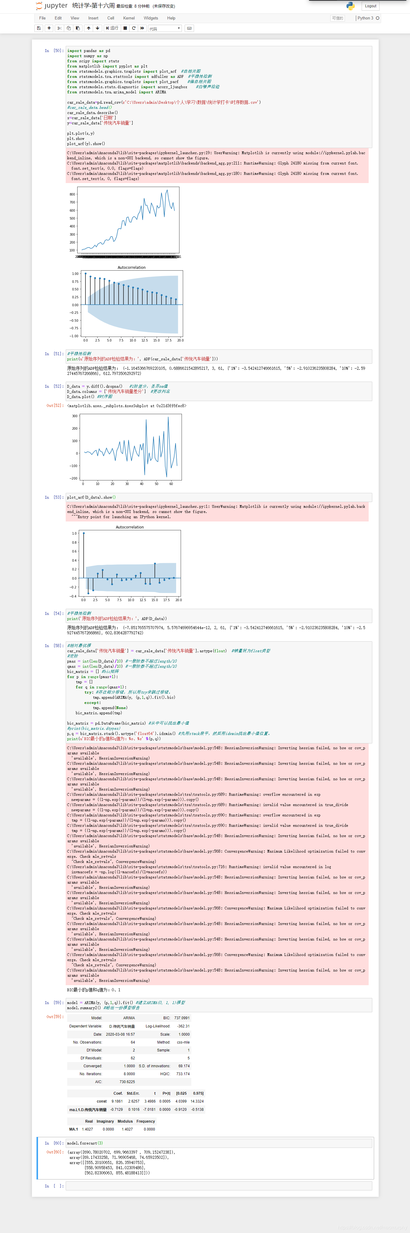410x1233 pixels.
Task: Click the 可信的 trusted notebook indicator
Action: [x=337, y=18]
